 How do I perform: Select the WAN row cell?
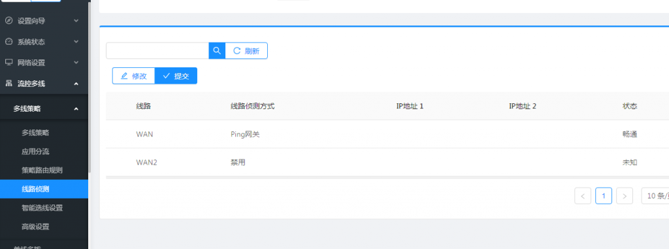point(144,134)
